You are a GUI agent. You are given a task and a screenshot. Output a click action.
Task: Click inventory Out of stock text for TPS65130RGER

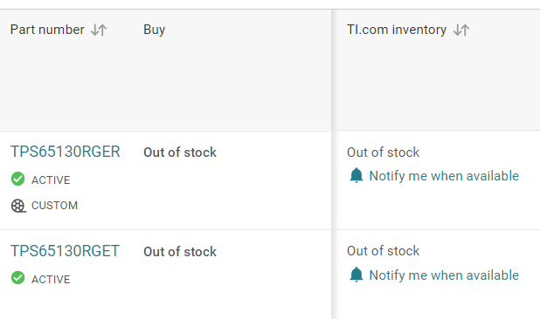pos(383,153)
